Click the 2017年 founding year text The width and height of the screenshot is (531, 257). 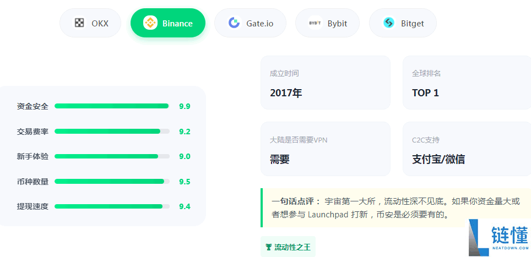[x=286, y=93]
